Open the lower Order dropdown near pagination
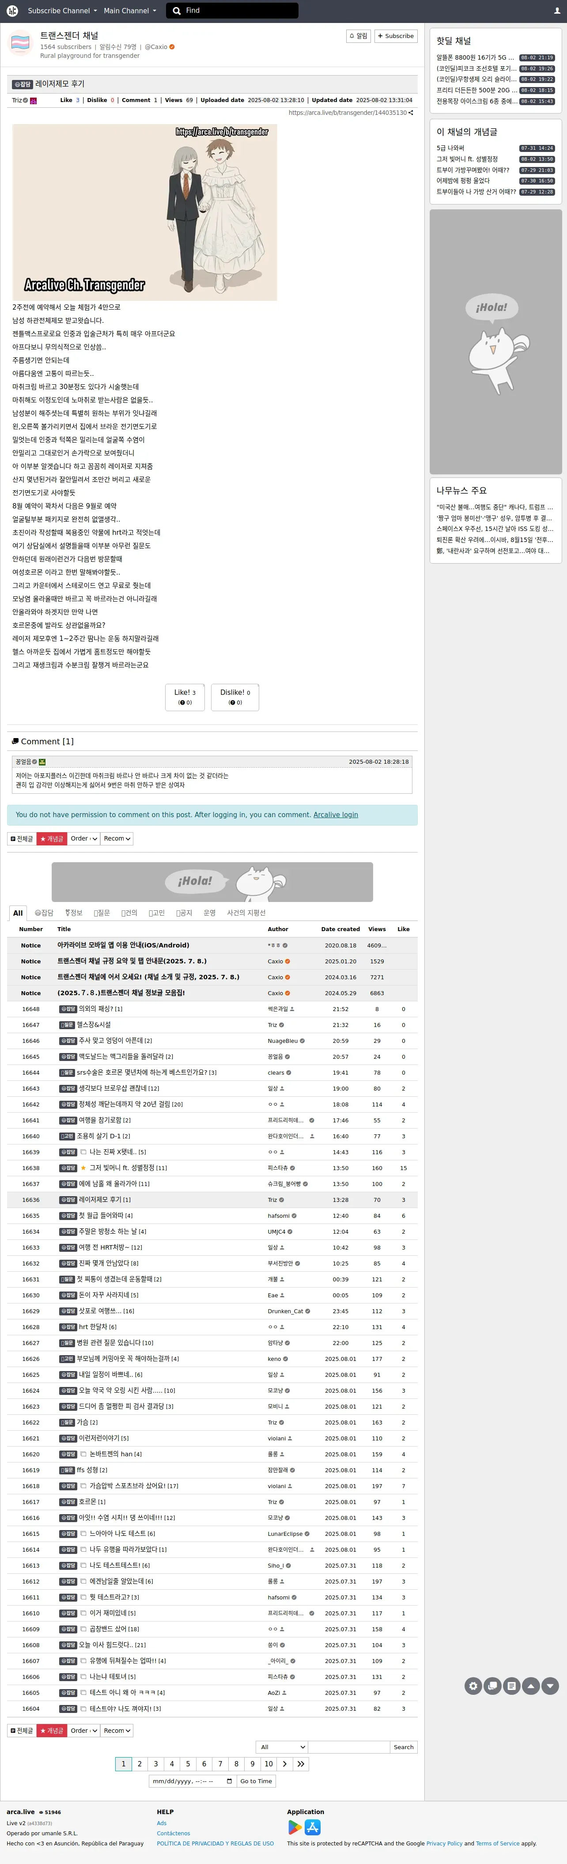567x1864 pixels. (83, 1730)
